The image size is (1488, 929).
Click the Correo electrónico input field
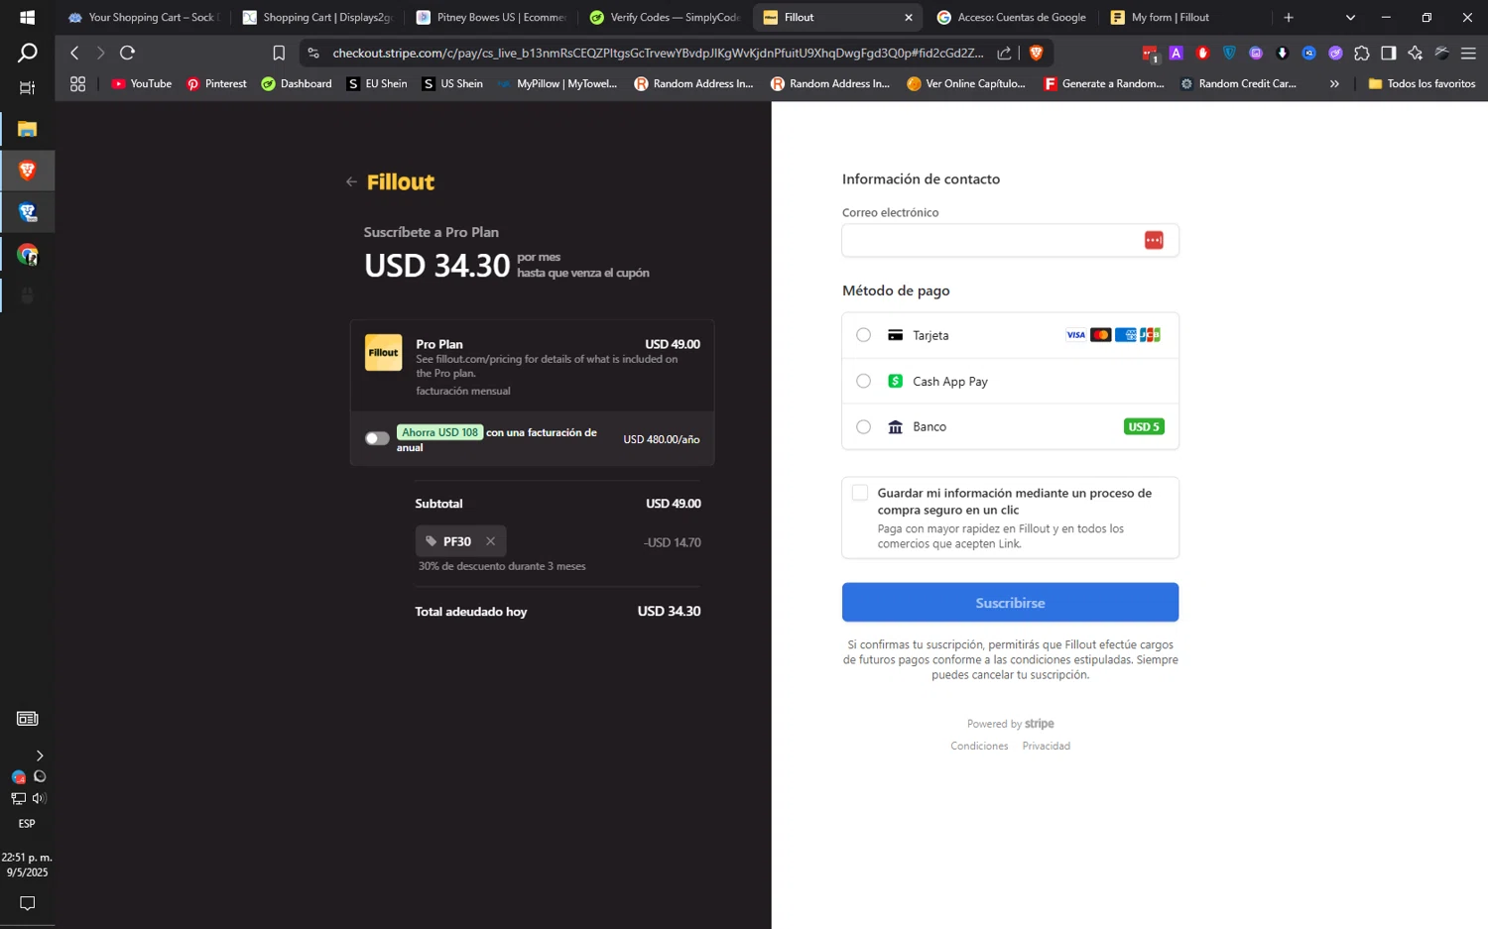(1010, 240)
